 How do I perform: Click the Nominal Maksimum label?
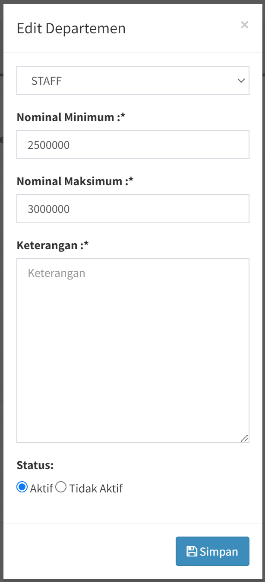75,181
